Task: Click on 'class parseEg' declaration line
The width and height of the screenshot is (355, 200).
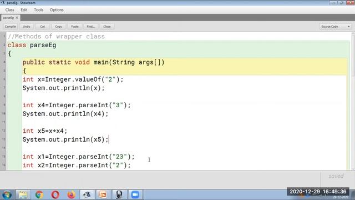Action: click(32, 45)
